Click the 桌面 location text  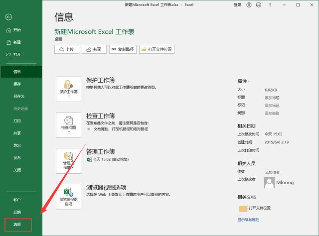tap(58, 39)
